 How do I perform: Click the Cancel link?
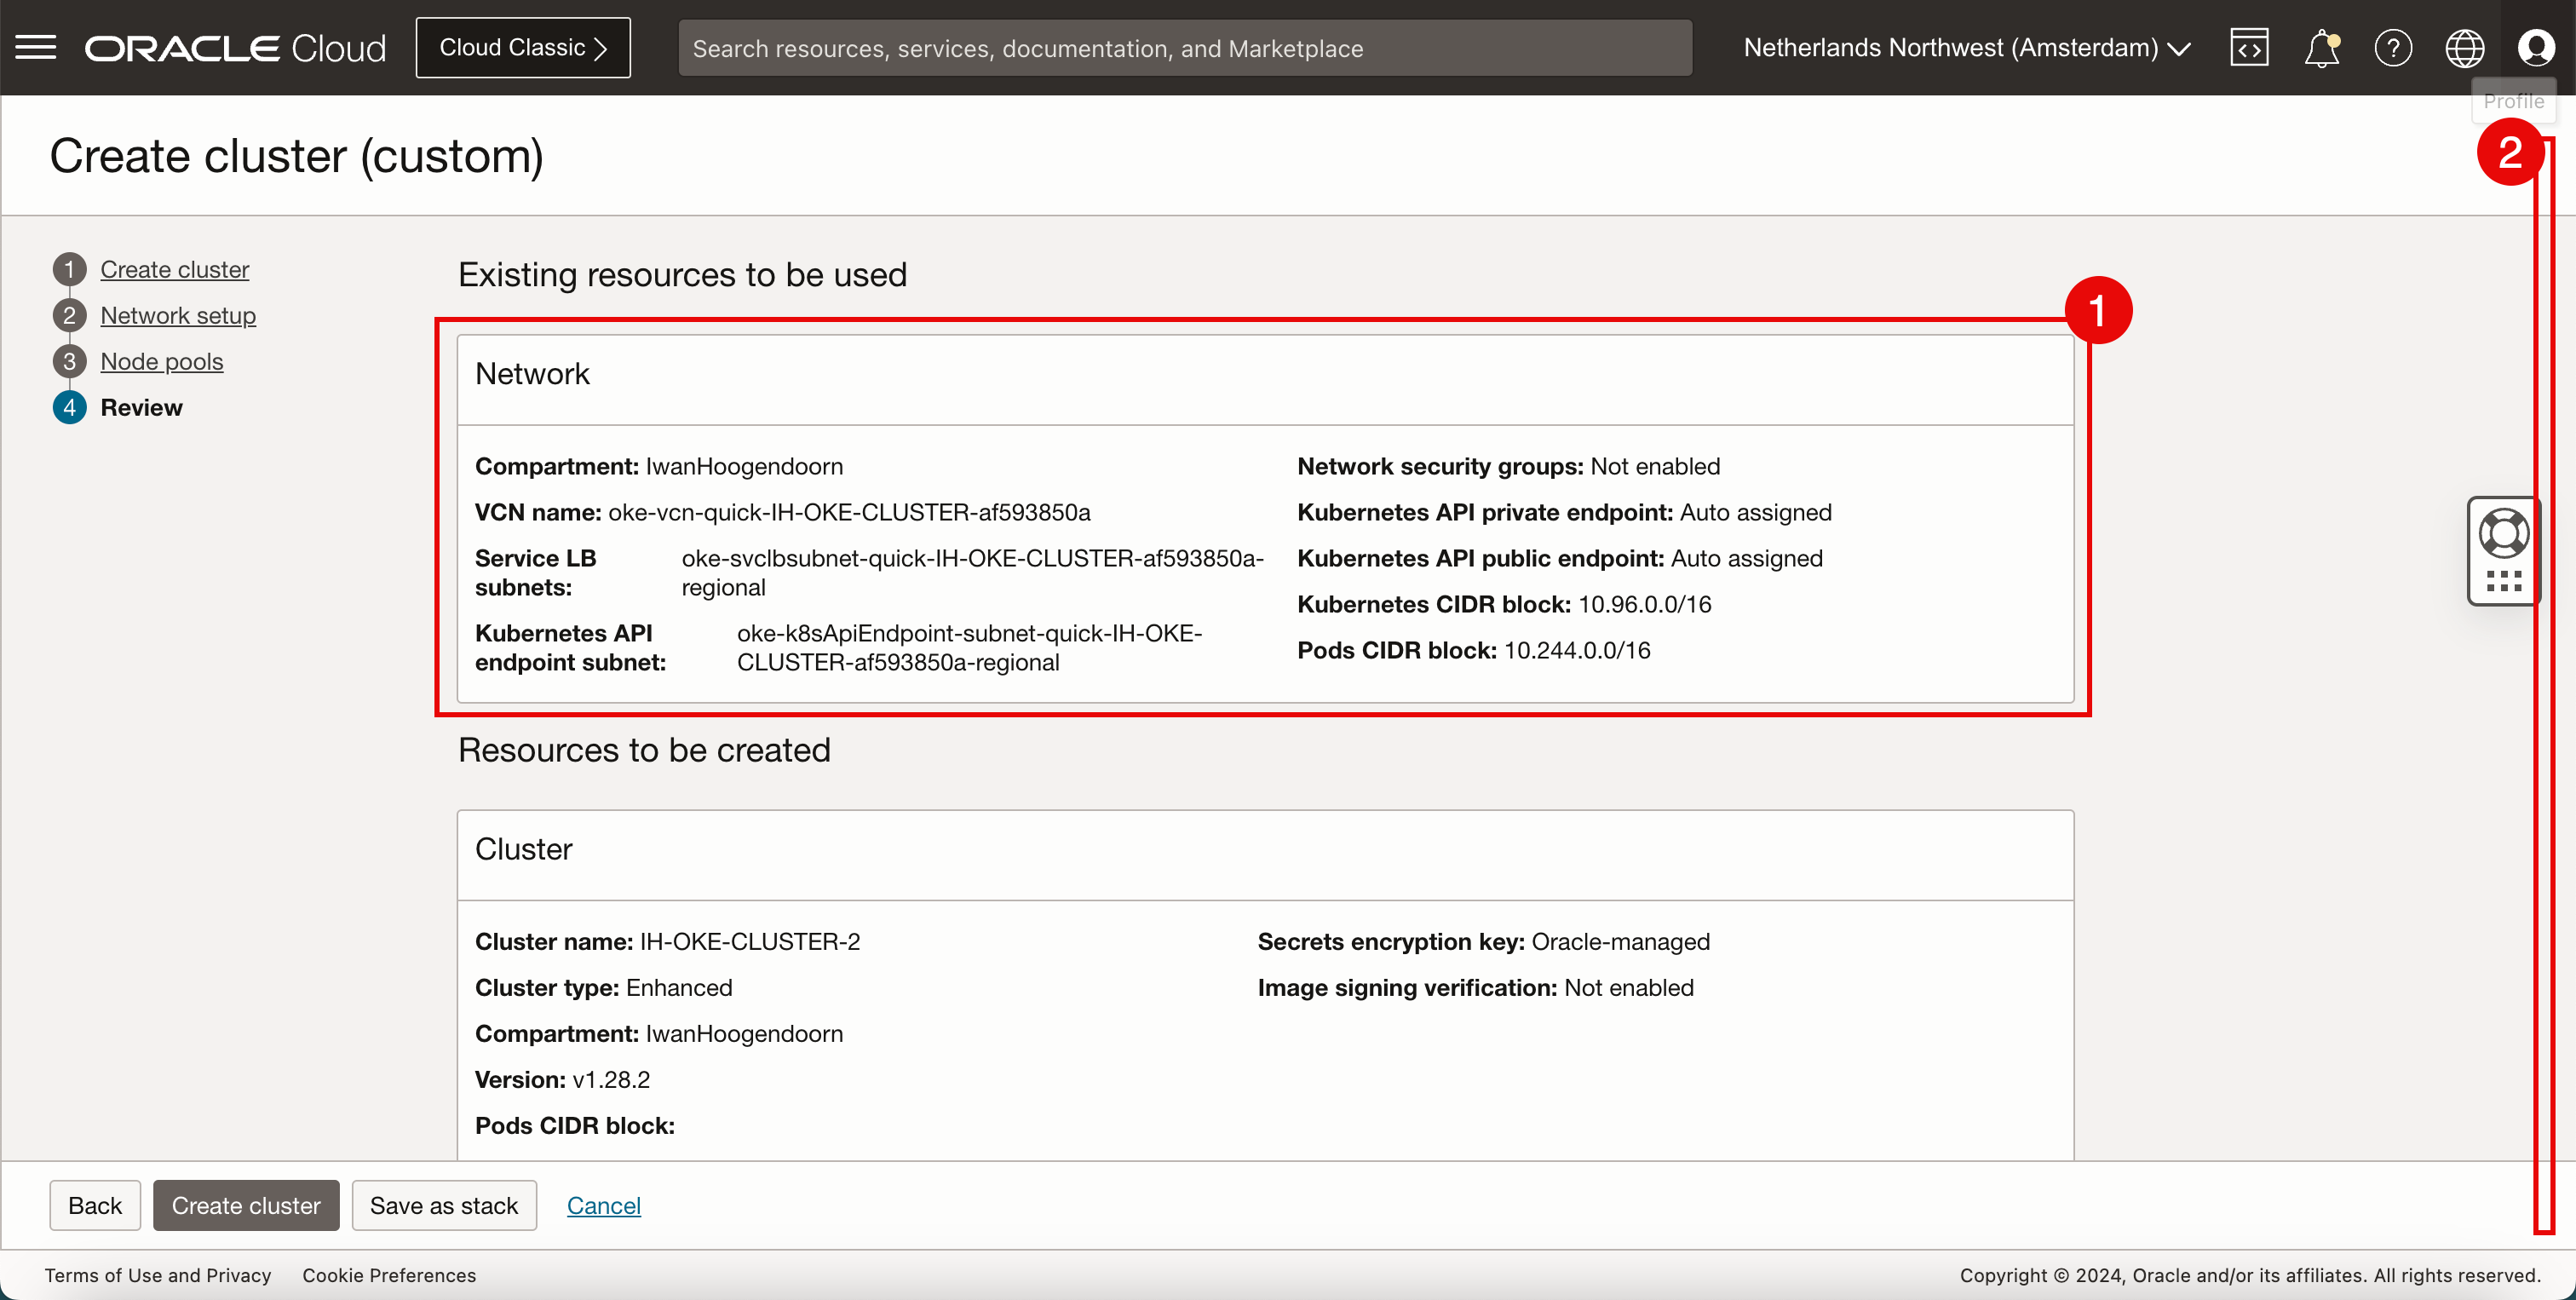click(x=603, y=1205)
